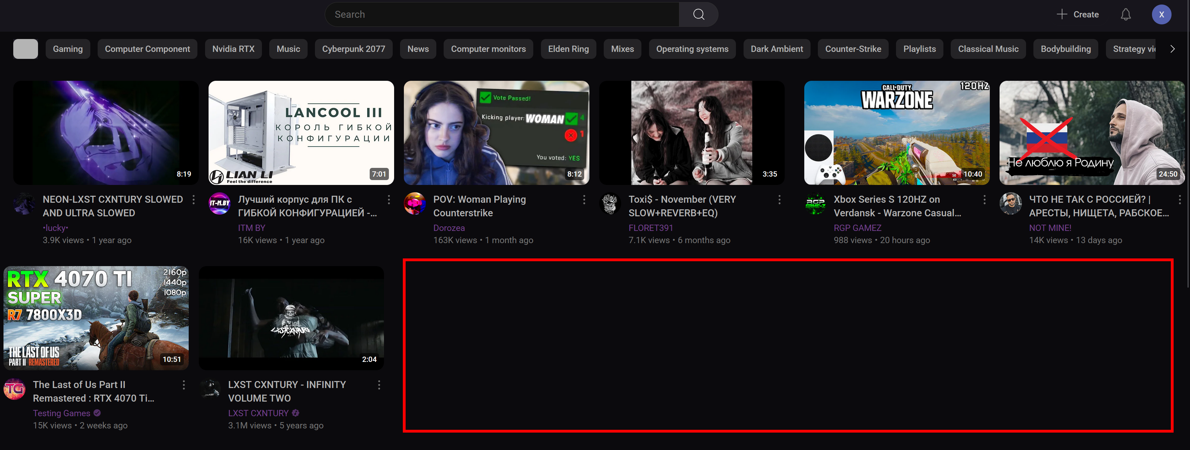Open options menu for Toxi$ November video
The height and width of the screenshot is (450, 1190).
(x=780, y=199)
